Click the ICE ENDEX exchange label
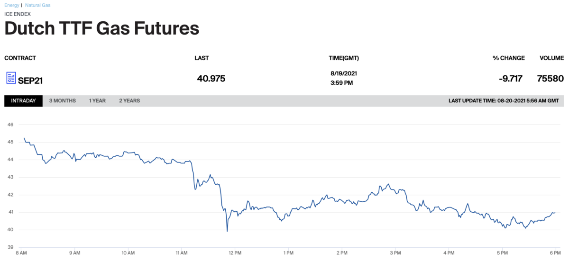 (x=18, y=14)
